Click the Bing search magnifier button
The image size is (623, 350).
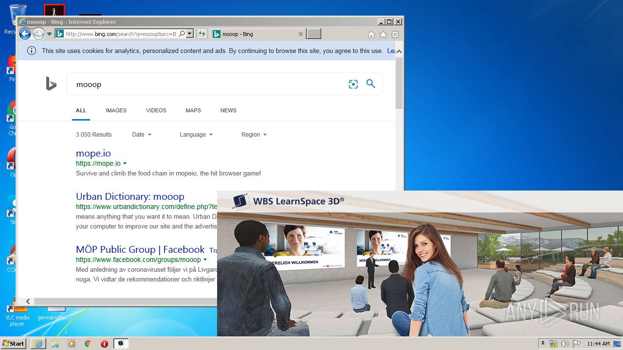(x=371, y=84)
